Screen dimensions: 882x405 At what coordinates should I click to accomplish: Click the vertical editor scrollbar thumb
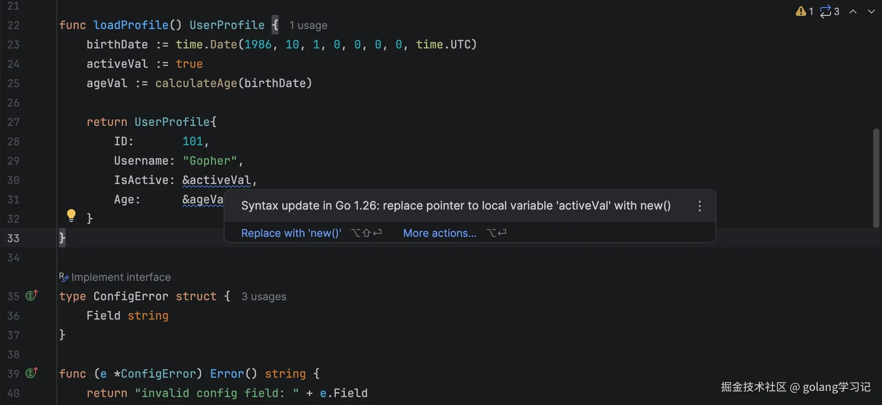point(876,178)
